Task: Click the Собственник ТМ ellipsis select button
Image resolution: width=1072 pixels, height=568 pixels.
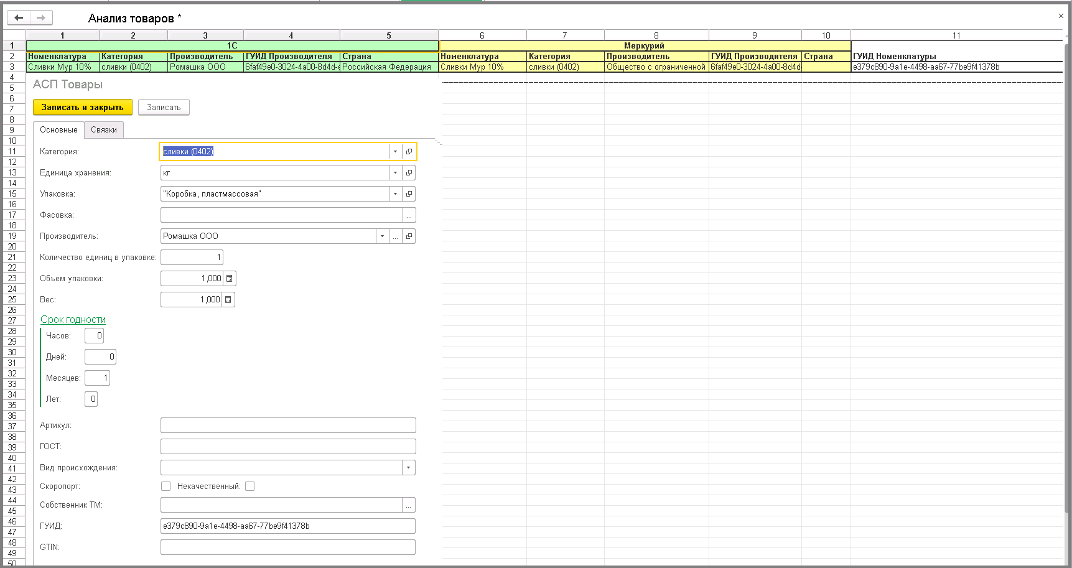Action: [409, 505]
